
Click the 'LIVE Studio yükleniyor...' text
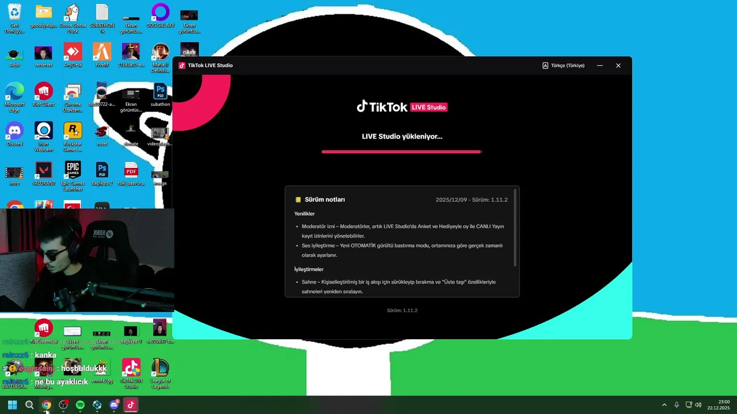tap(402, 136)
